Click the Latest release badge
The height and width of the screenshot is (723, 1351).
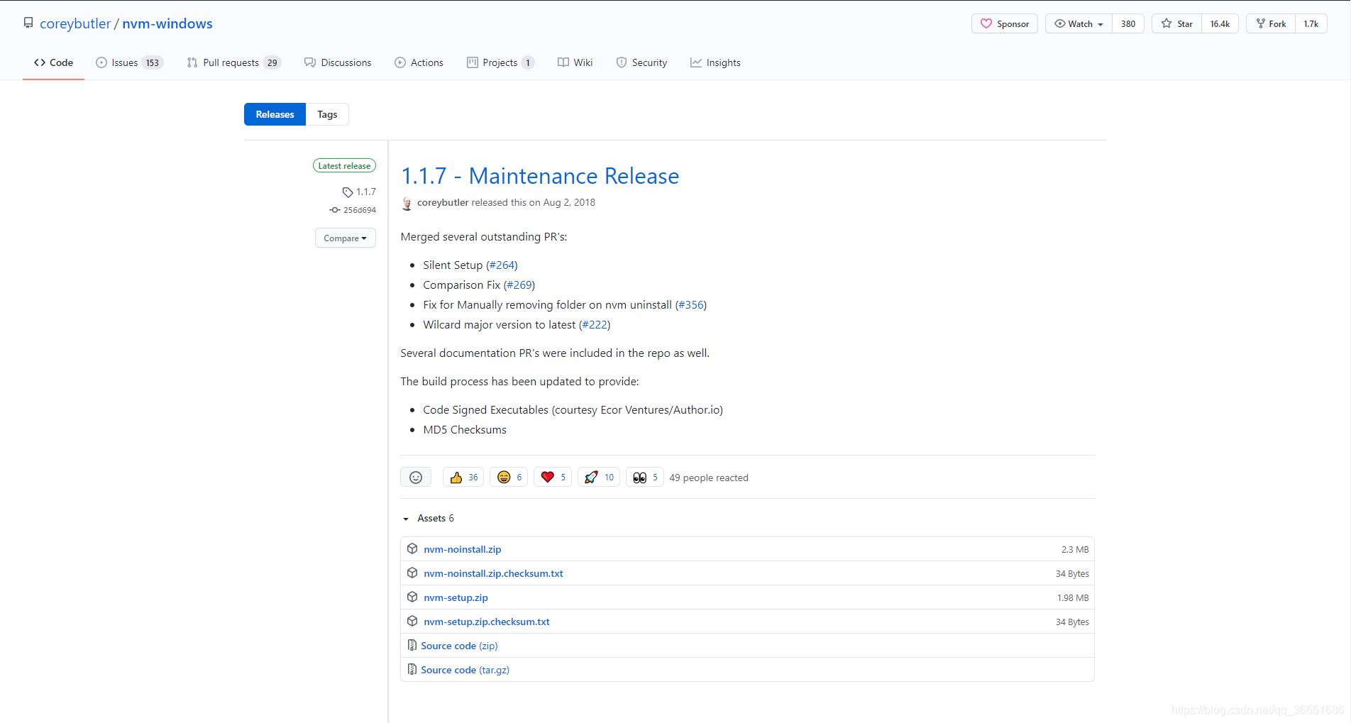(x=344, y=165)
